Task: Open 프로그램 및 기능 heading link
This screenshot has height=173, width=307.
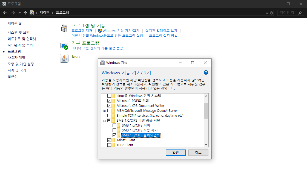Action: [88, 26]
